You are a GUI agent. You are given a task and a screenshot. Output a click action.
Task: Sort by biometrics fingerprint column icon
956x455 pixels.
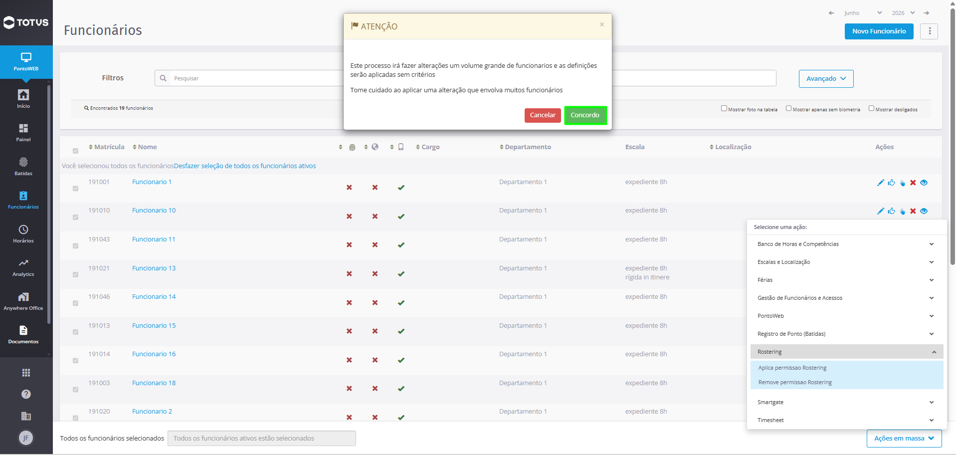pyautogui.click(x=352, y=147)
